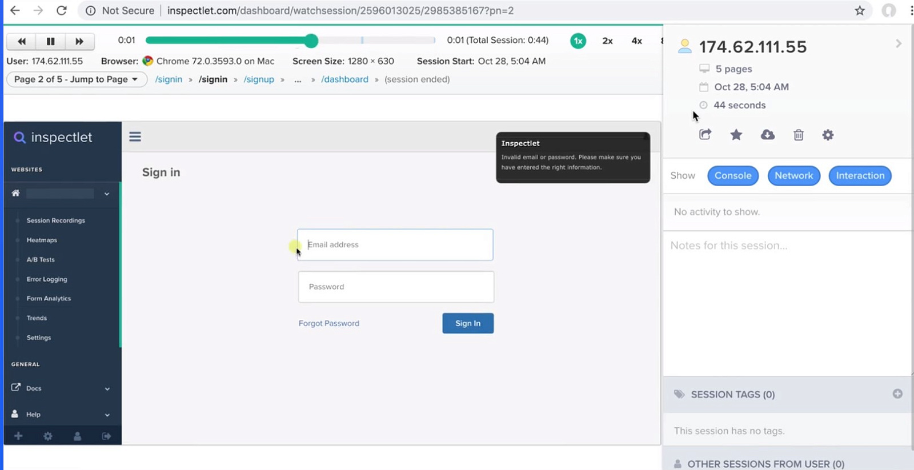Go forward in the browser
Viewport: 914px width, 470px height.
(x=38, y=10)
